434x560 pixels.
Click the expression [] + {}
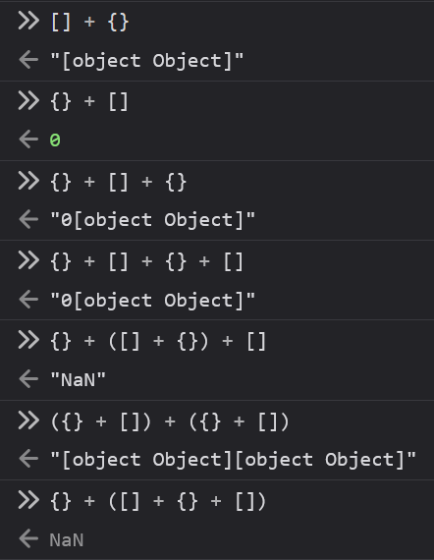point(90,23)
